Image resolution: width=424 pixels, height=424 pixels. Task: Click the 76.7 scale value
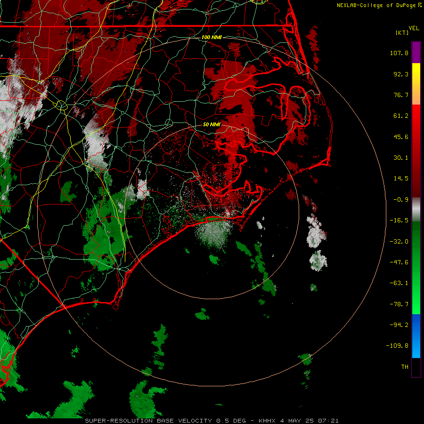point(401,95)
